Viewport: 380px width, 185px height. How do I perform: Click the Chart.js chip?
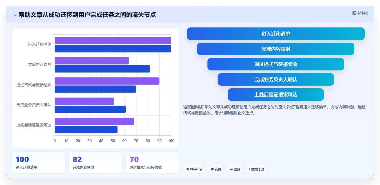pyautogui.click(x=194, y=169)
